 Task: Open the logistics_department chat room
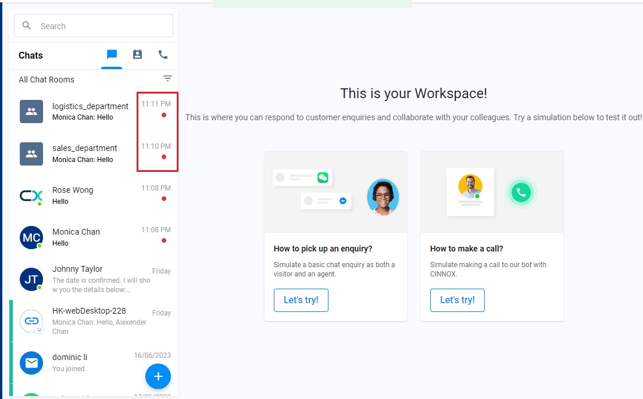pyautogui.click(x=94, y=112)
